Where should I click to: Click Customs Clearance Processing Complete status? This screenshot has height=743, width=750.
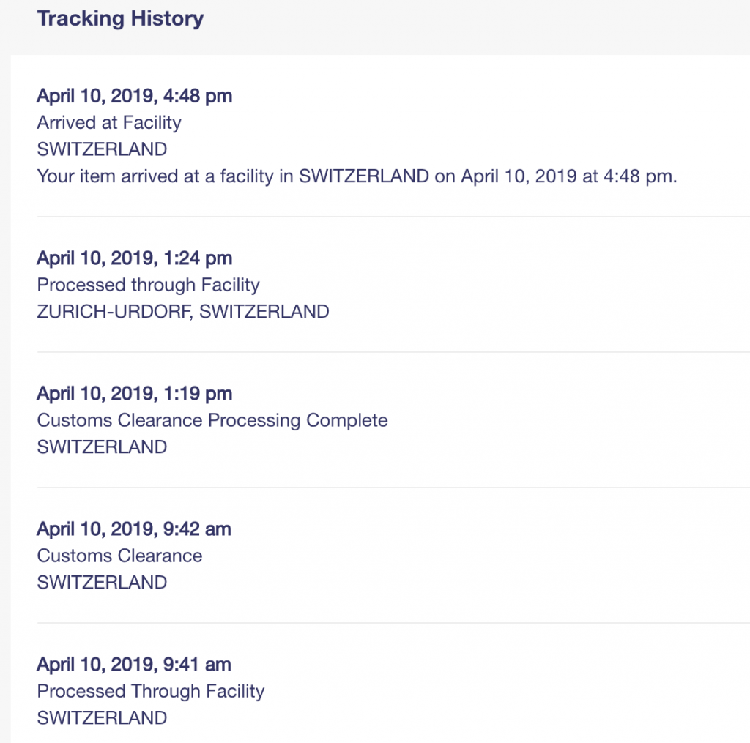(x=212, y=420)
